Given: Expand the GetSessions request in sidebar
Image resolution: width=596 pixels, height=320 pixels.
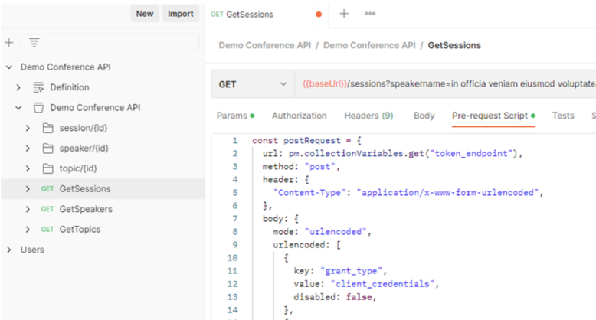Looking at the screenshot, I should (x=28, y=189).
